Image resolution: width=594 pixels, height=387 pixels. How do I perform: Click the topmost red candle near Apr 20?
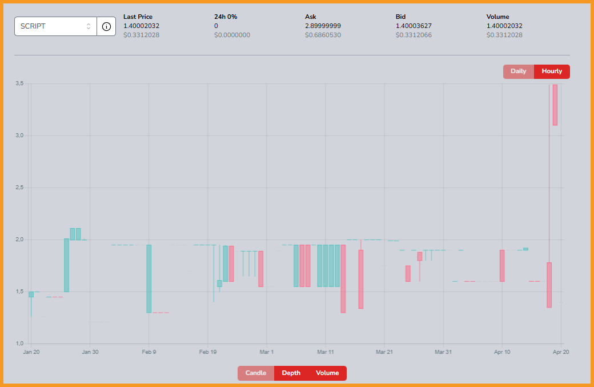click(x=555, y=105)
